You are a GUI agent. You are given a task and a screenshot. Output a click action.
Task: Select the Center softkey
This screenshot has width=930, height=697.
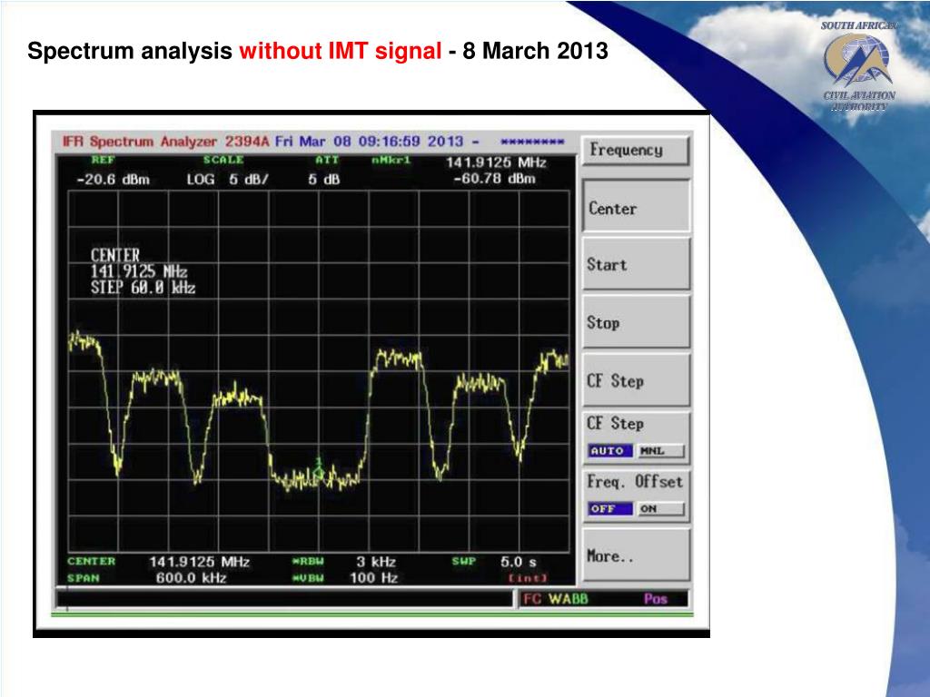point(636,206)
